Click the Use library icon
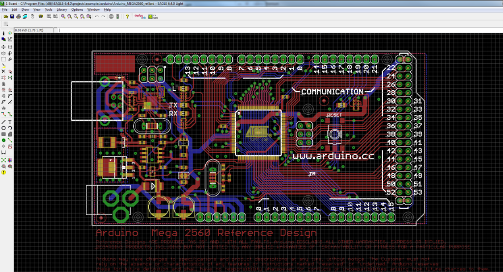503x272 pixels. pyautogui.click(x=41, y=16)
